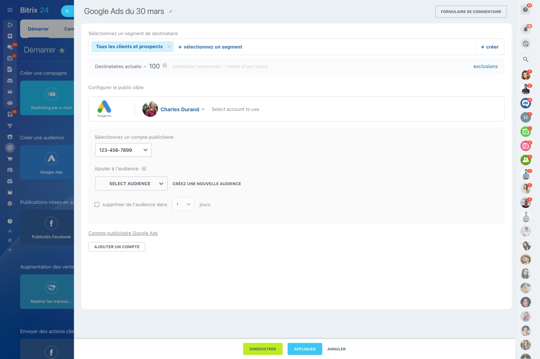The width and height of the screenshot is (540, 359).
Task: Click the ENREGISTRER button
Action: 263,349
